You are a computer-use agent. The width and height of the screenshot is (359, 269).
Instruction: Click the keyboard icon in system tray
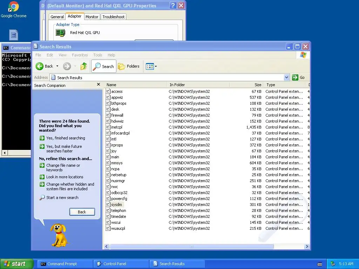(320, 264)
